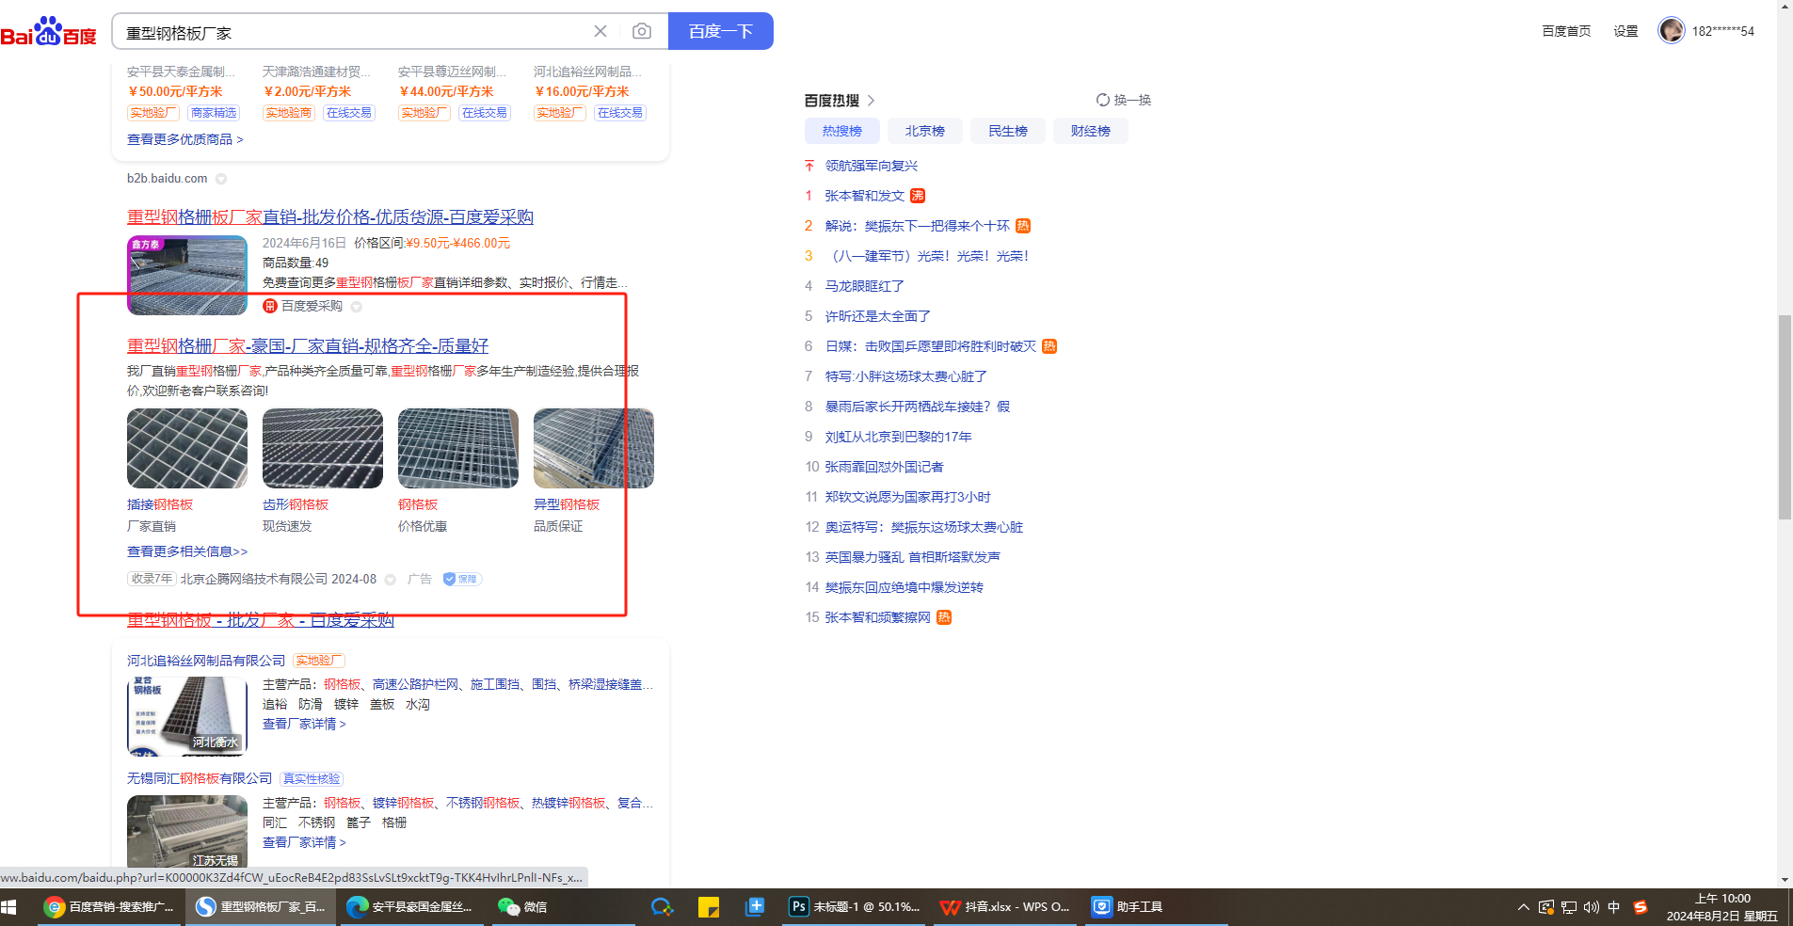The width and height of the screenshot is (1793, 926).
Task: Switch to the 财经榜 tab
Action: pyautogui.click(x=1090, y=131)
